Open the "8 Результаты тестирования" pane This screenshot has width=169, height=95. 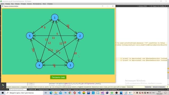click(x=109, y=89)
